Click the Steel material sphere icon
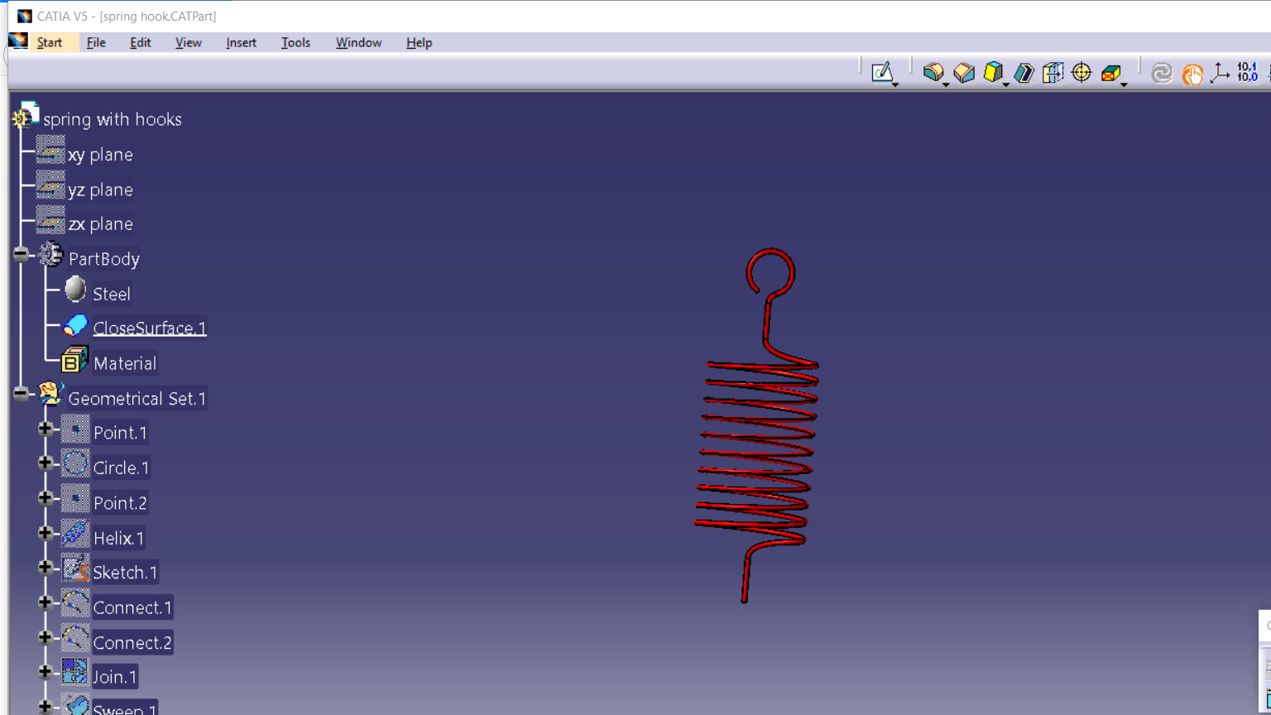1271x715 pixels. click(75, 290)
